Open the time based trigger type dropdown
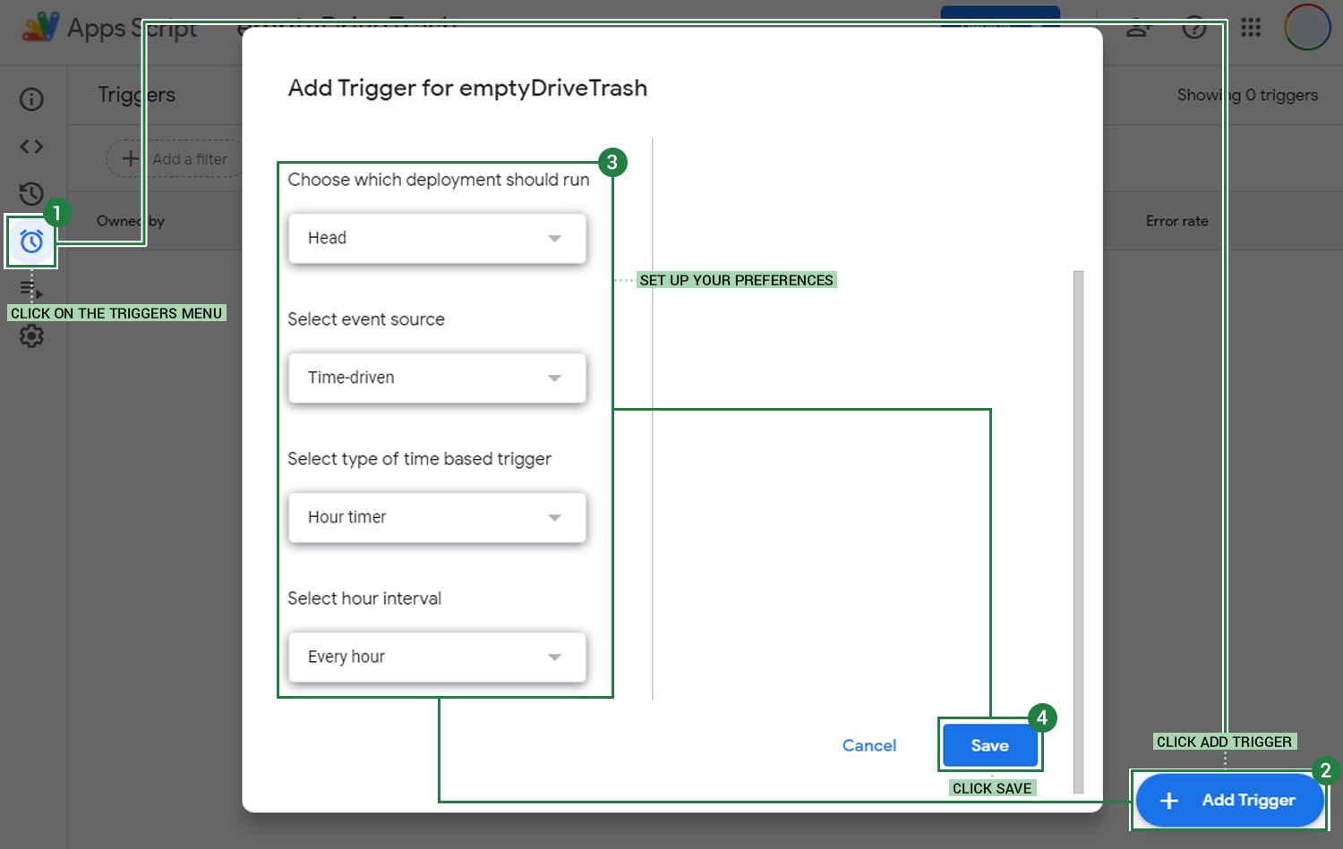Image resolution: width=1343 pixels, height=849 pixels. tap(436, 517)
